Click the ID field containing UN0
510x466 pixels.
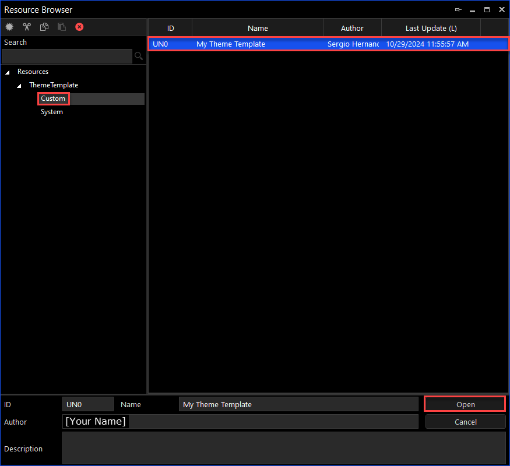point(88,404)
